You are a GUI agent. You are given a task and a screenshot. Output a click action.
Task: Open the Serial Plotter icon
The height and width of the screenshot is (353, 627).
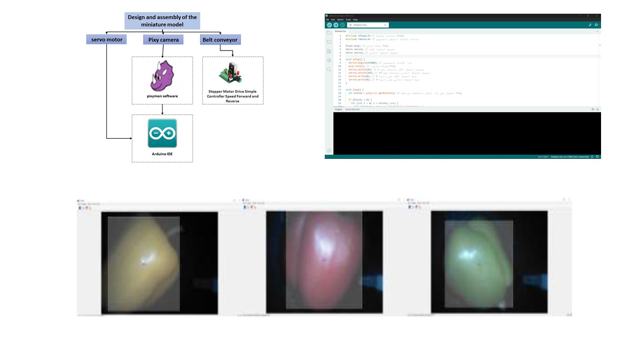point(590,25)
